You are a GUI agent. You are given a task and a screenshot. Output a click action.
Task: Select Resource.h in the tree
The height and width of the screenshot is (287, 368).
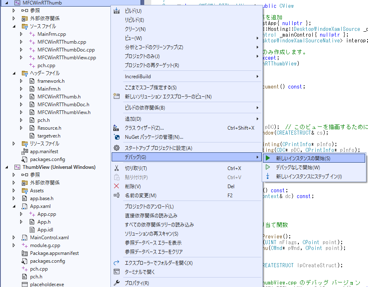pos(49,128)
